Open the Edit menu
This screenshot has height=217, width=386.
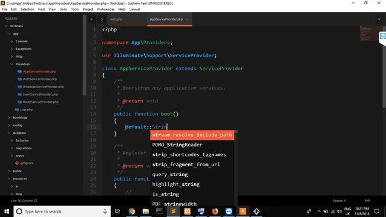14,10
